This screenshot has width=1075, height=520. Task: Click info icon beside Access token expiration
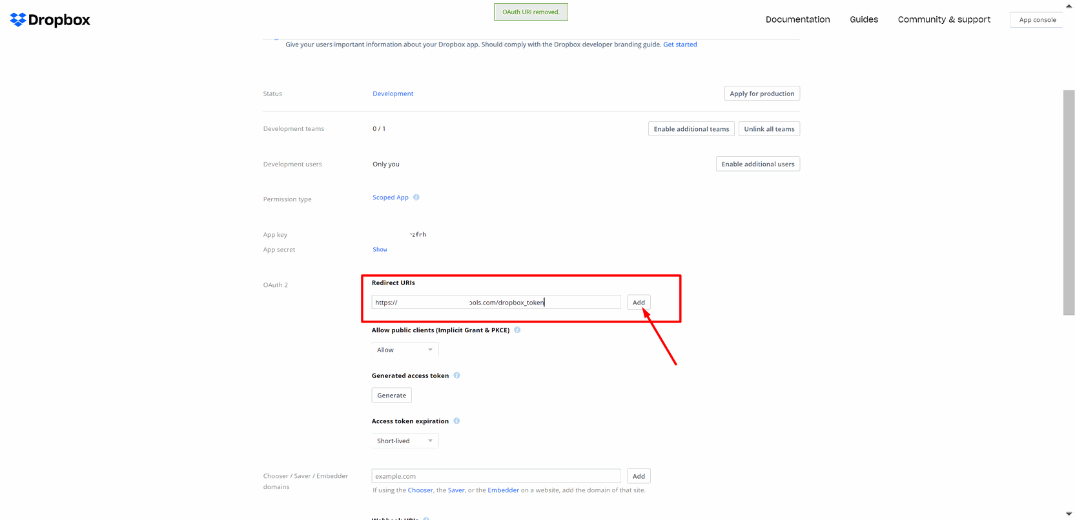[456, 421]
